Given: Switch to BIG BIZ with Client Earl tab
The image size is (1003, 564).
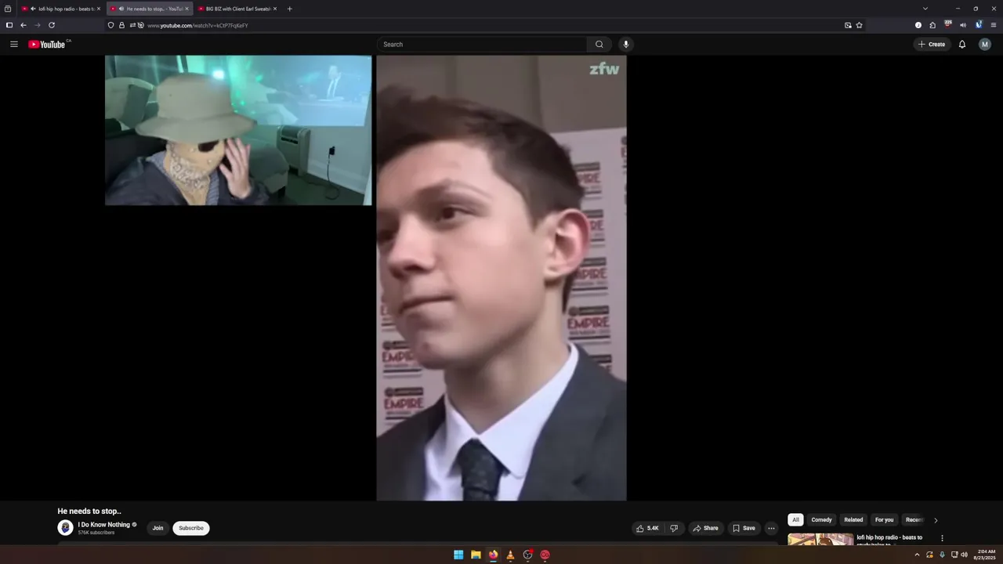Looking at the screenshot, I should pos(237,9).
